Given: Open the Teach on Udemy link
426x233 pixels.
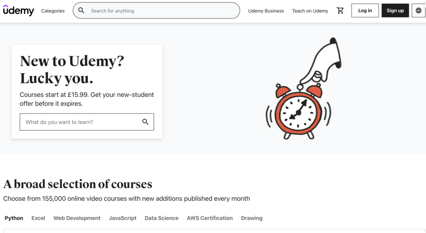Looking at the screenshot, I should click(310, 11).
